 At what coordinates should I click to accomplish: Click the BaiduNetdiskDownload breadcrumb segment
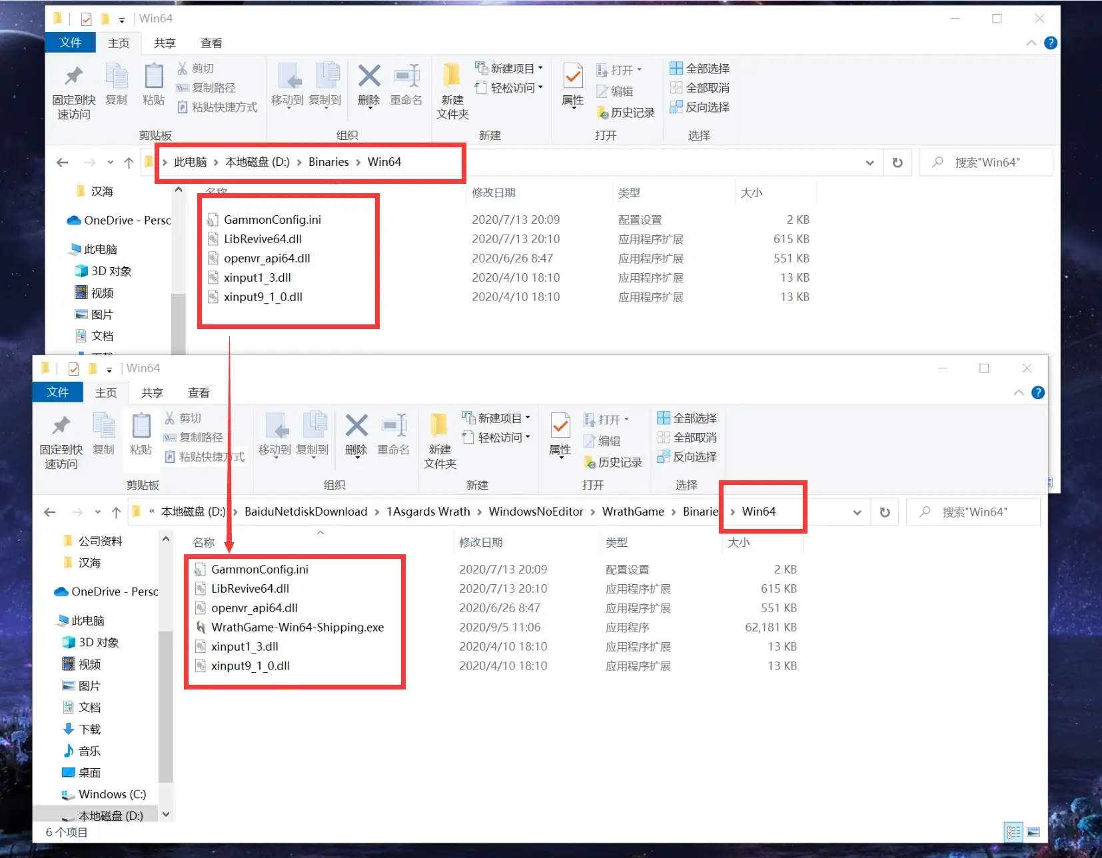306,512
